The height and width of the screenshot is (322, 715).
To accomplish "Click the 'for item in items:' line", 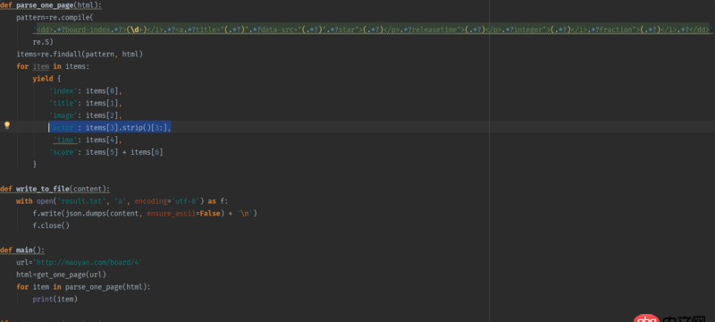I will pyautogui.click(x=53, y=66).
